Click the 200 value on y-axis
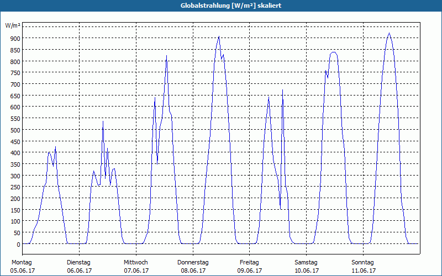Image resolution: width=442 pixels, height=276 pixels. click(x=15, y=199)
